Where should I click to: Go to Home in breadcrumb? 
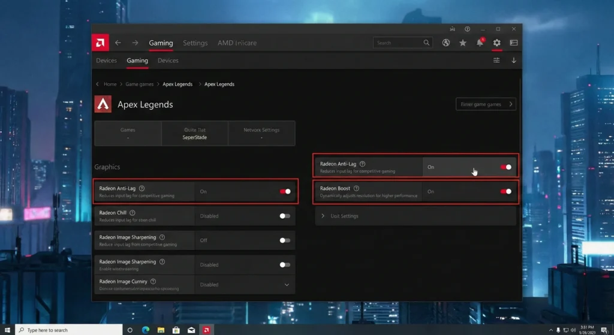[x=110, y=84]
